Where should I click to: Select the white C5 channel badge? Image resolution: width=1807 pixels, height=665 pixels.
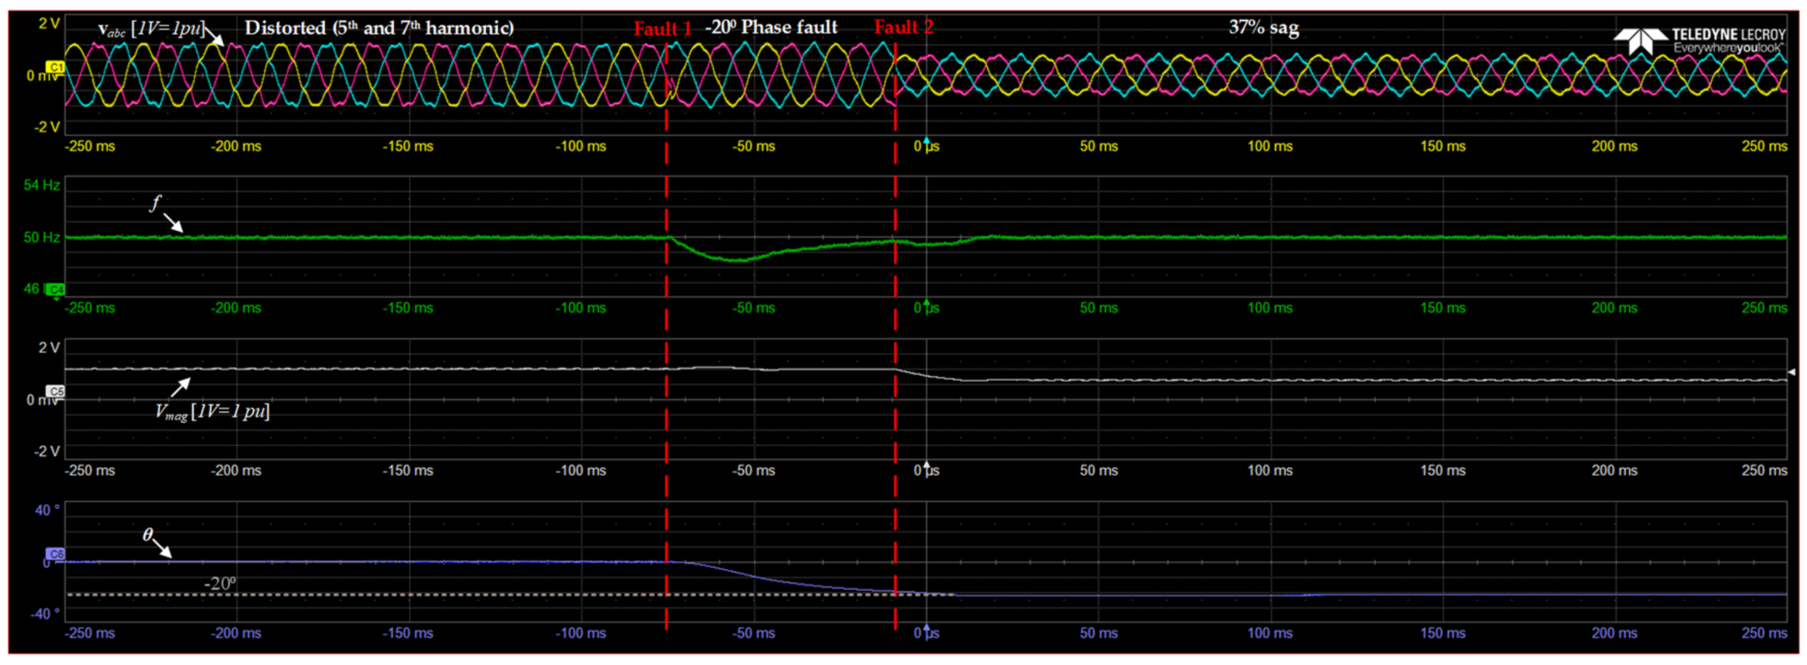(x=55, y=391)
